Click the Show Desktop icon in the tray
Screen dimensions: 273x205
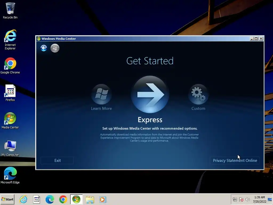[270, 199]
